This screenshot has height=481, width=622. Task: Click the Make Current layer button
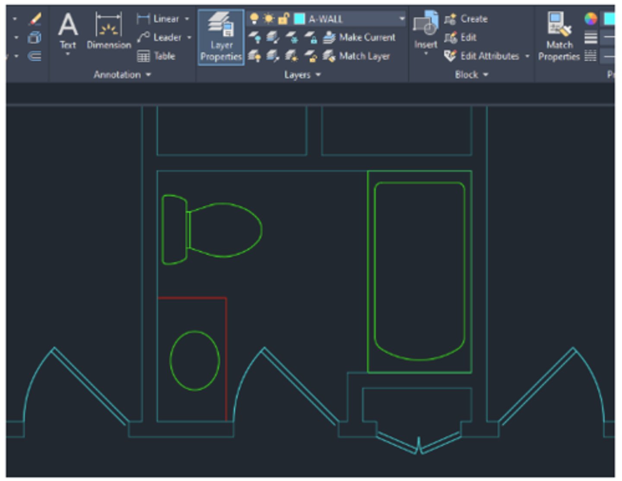click(359, 38)
